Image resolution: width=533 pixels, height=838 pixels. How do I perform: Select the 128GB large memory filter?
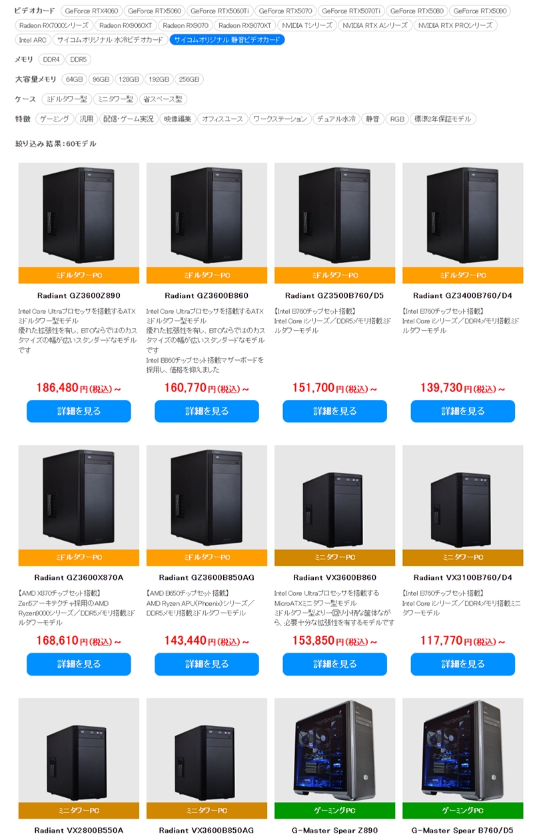click(129, 79)
